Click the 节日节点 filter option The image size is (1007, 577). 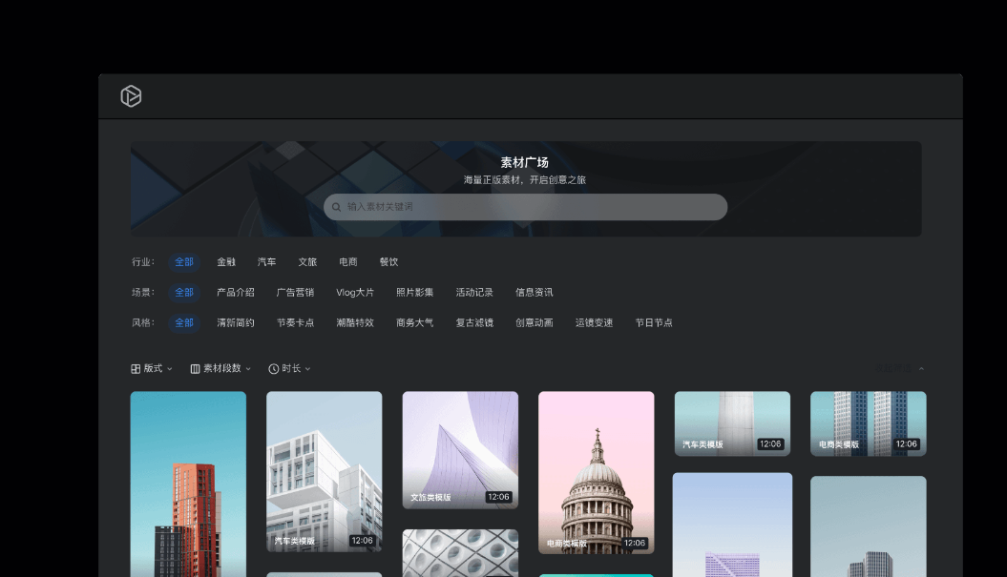click(654, 322)
